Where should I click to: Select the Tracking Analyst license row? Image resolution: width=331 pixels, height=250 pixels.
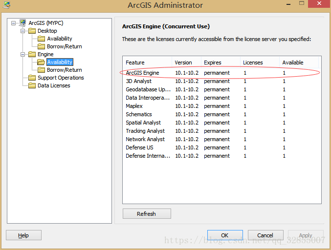(221, 131)
